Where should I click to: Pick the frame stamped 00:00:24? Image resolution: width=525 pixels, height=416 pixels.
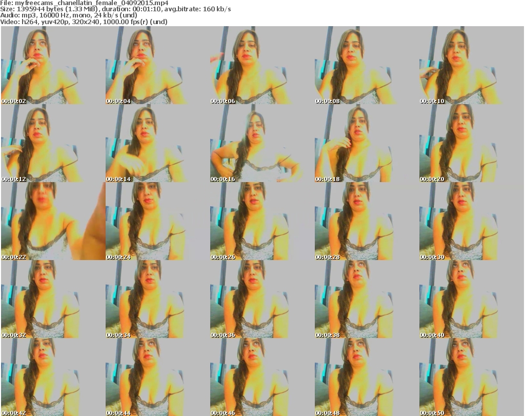tap(158, 221)
